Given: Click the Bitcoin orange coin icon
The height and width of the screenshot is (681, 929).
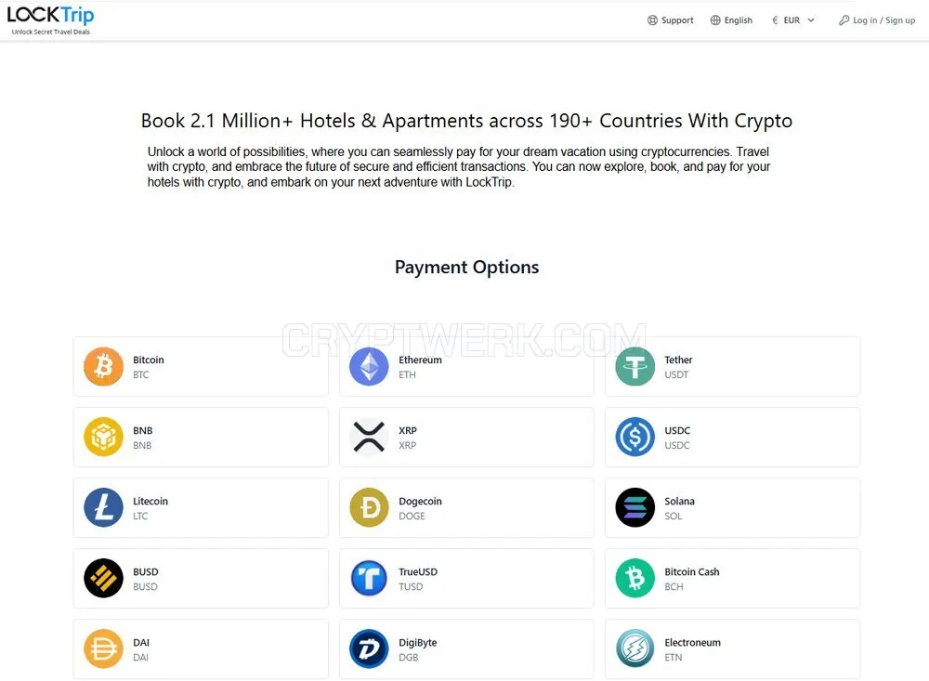Looking at the screenshot, I should [x=104, y=366].
